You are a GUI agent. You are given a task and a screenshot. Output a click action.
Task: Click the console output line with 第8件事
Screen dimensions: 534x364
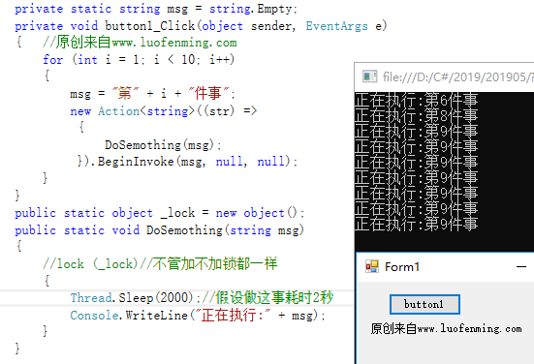point(416,115)
